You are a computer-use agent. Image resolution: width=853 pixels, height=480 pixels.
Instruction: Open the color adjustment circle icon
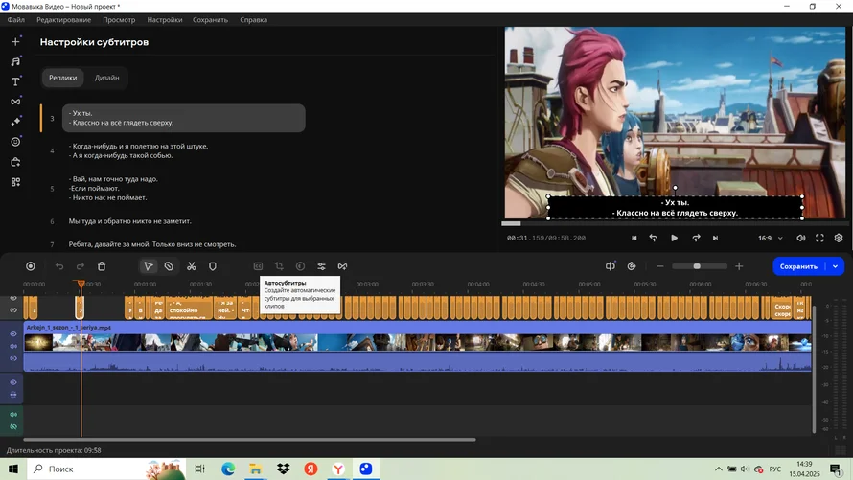pos(300,266)
